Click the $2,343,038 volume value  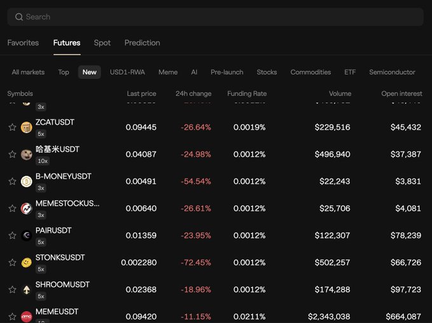329,317
